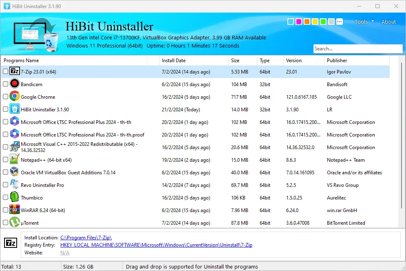
Task: Tick the Google Chrome checkbox
Action: point(5,97)
